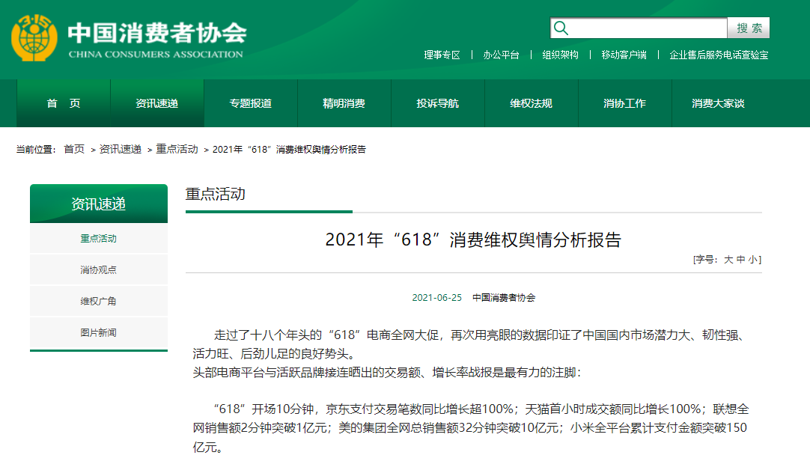Open the 消协工作 section
Image resolution: width=810 pixels, height=476 pixels.
(625, 103)
